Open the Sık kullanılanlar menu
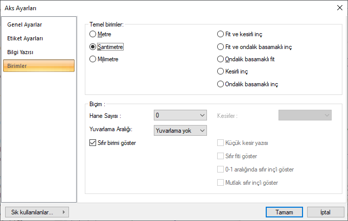This screenshot has width=348, height=221. (36, 212)
